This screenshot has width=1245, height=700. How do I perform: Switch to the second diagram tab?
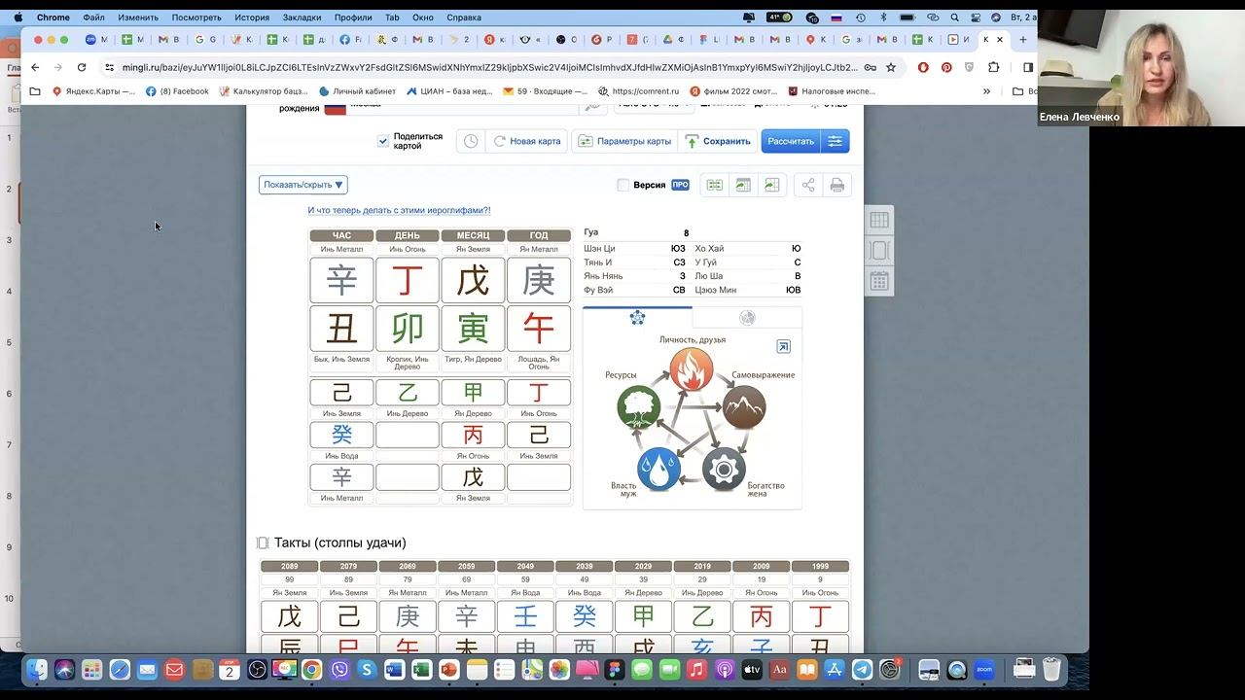pyautogui.click(x=747, y=317)
